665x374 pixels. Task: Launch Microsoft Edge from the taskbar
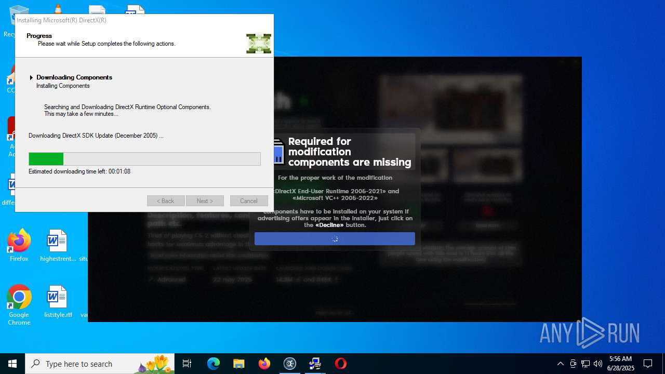click(x=214, y=364)
